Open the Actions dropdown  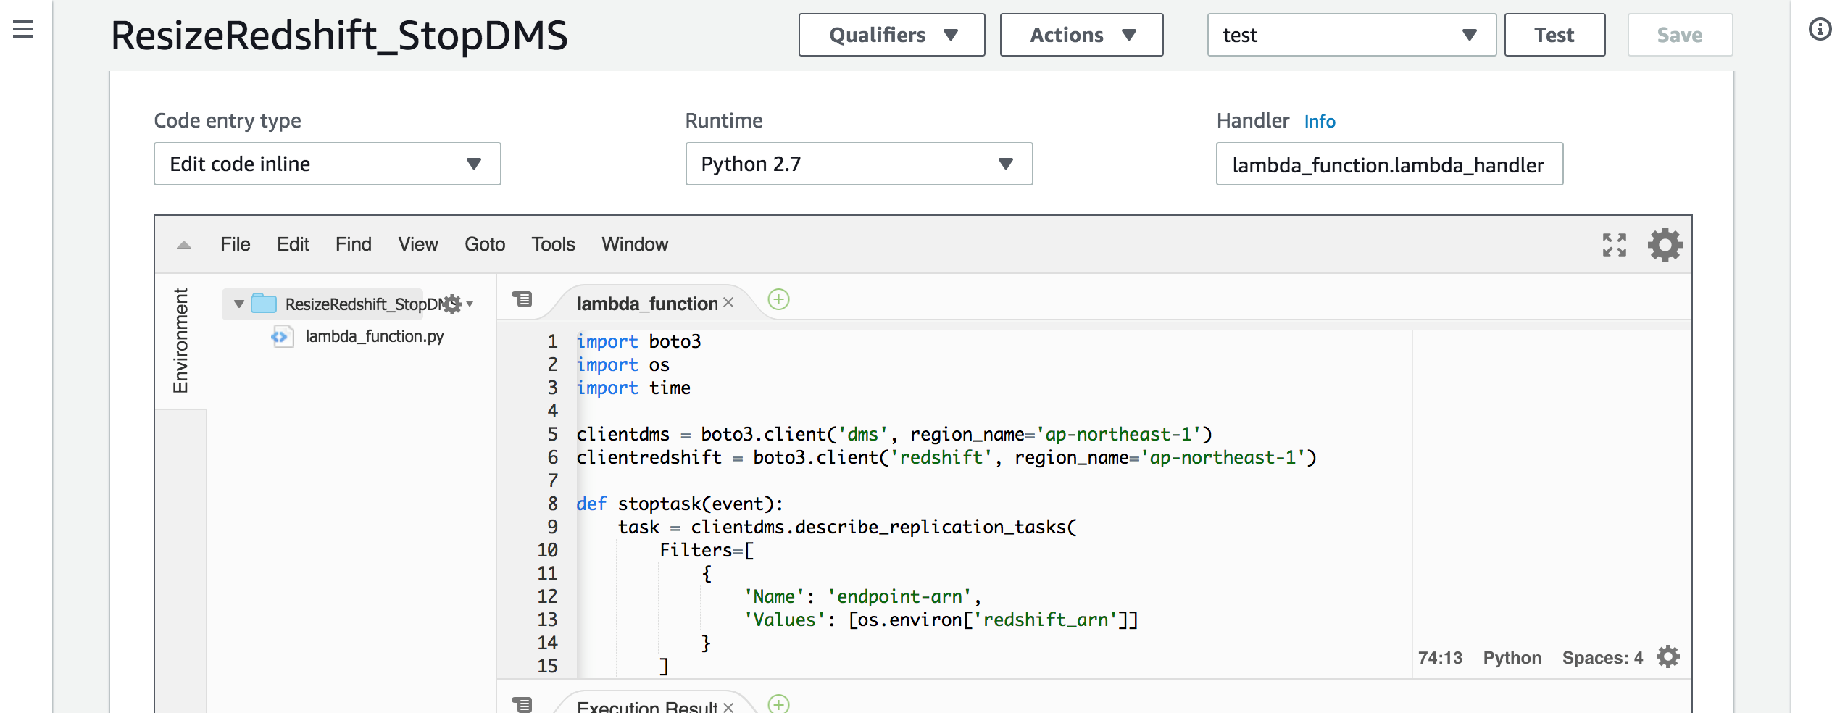tap(1081, 35)
